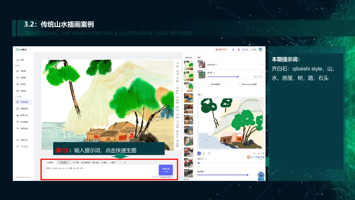Select the highlighted 涂鸦绘图 sidebar item
The image size is (355, 200).
tap(23, 102)
